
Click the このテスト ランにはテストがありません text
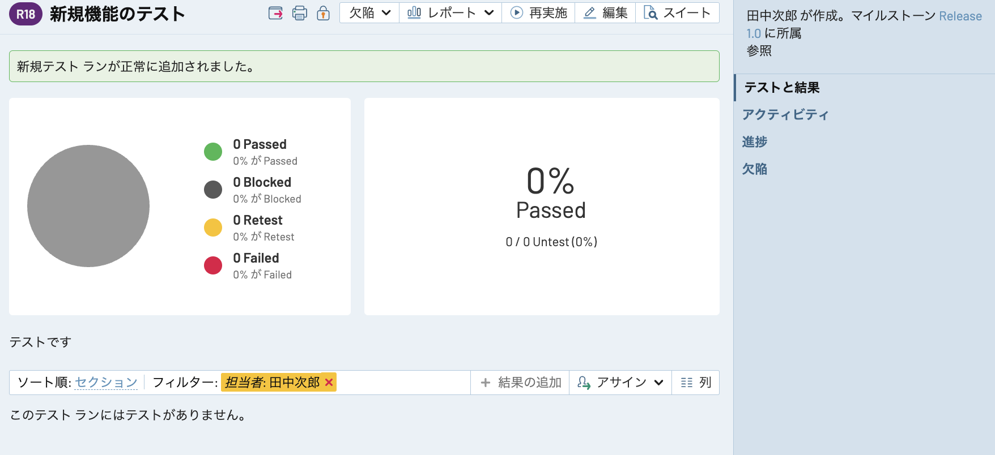coord(129,415)
